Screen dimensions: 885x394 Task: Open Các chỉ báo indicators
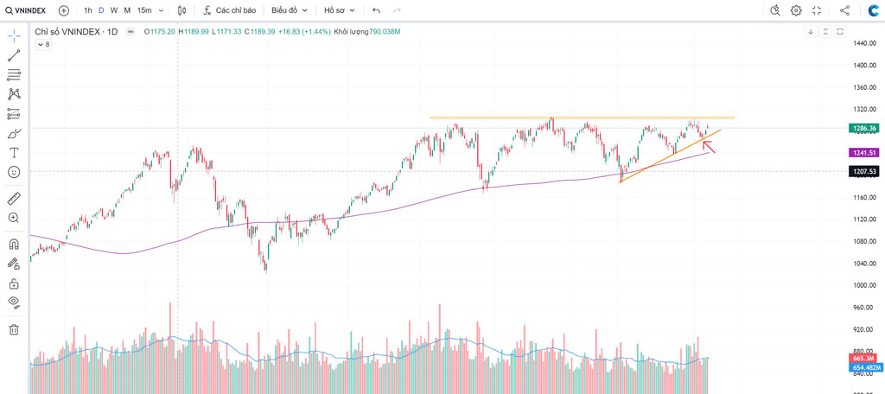(229, 10)
